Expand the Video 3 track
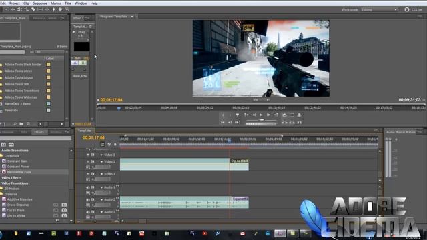427x240 pixels. (x=101, y=155)
